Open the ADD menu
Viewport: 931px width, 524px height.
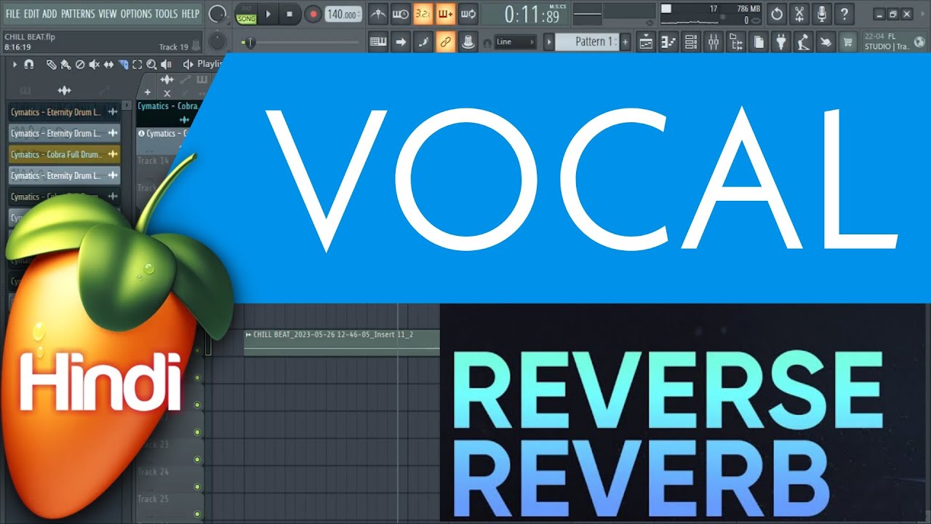tap(49, 14)
